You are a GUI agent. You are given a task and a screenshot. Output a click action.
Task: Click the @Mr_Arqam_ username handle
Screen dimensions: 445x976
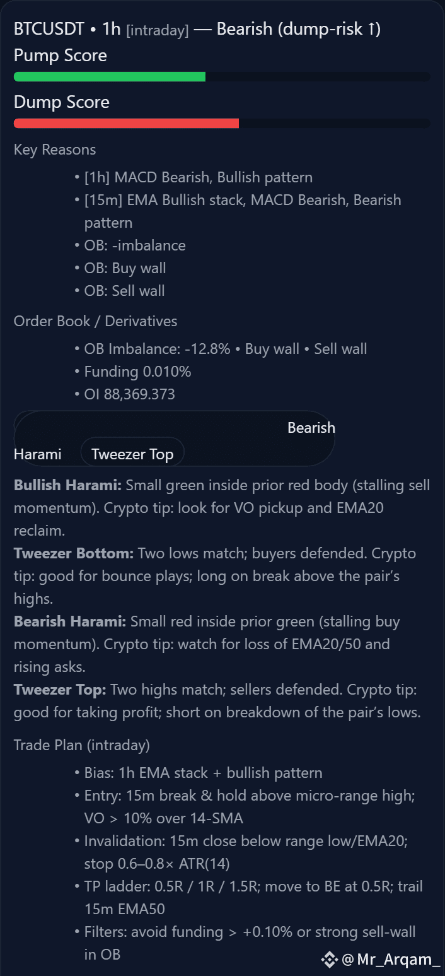point(391,960)
